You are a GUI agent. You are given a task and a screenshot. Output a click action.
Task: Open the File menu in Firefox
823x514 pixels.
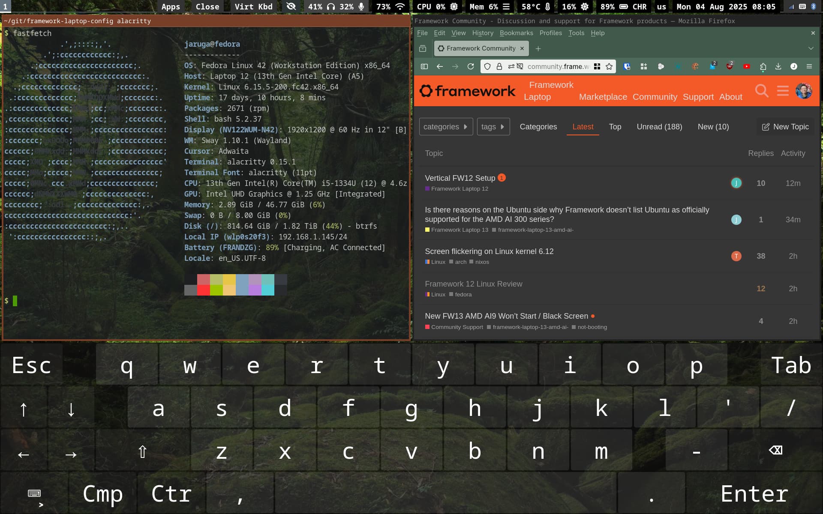point(422,33)
